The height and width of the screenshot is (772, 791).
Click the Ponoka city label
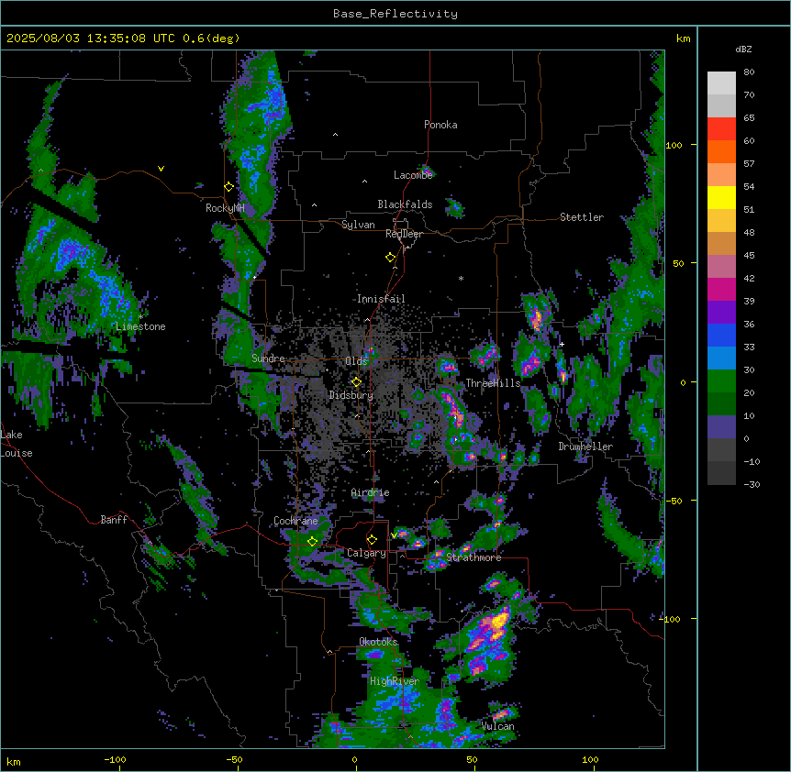(440, 125)
